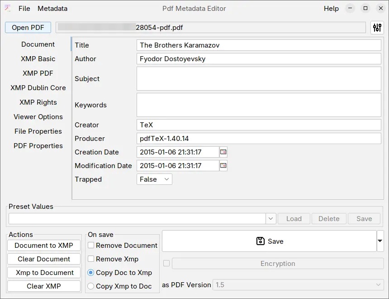
Task: Click inside the Title input field
Action: 258,45
